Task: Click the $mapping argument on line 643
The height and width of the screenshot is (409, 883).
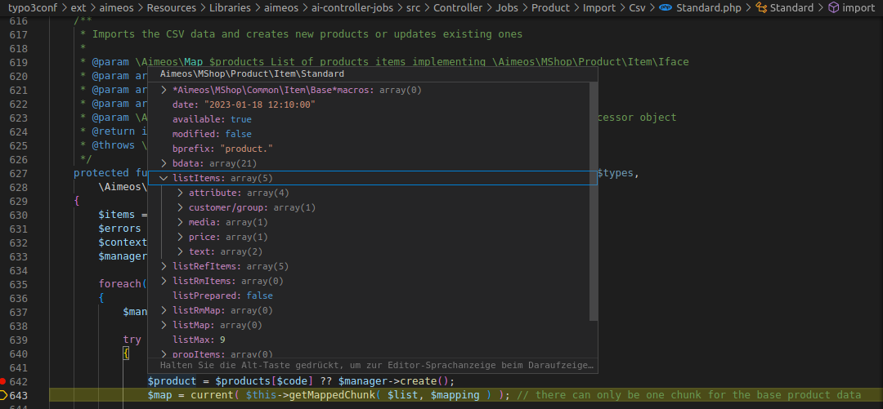Action: pos(455,395)
